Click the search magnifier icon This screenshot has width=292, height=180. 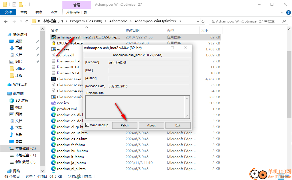tap(284, 21)
